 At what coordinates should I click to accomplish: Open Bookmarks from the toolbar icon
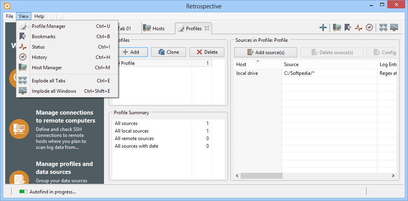pos(348,27)
